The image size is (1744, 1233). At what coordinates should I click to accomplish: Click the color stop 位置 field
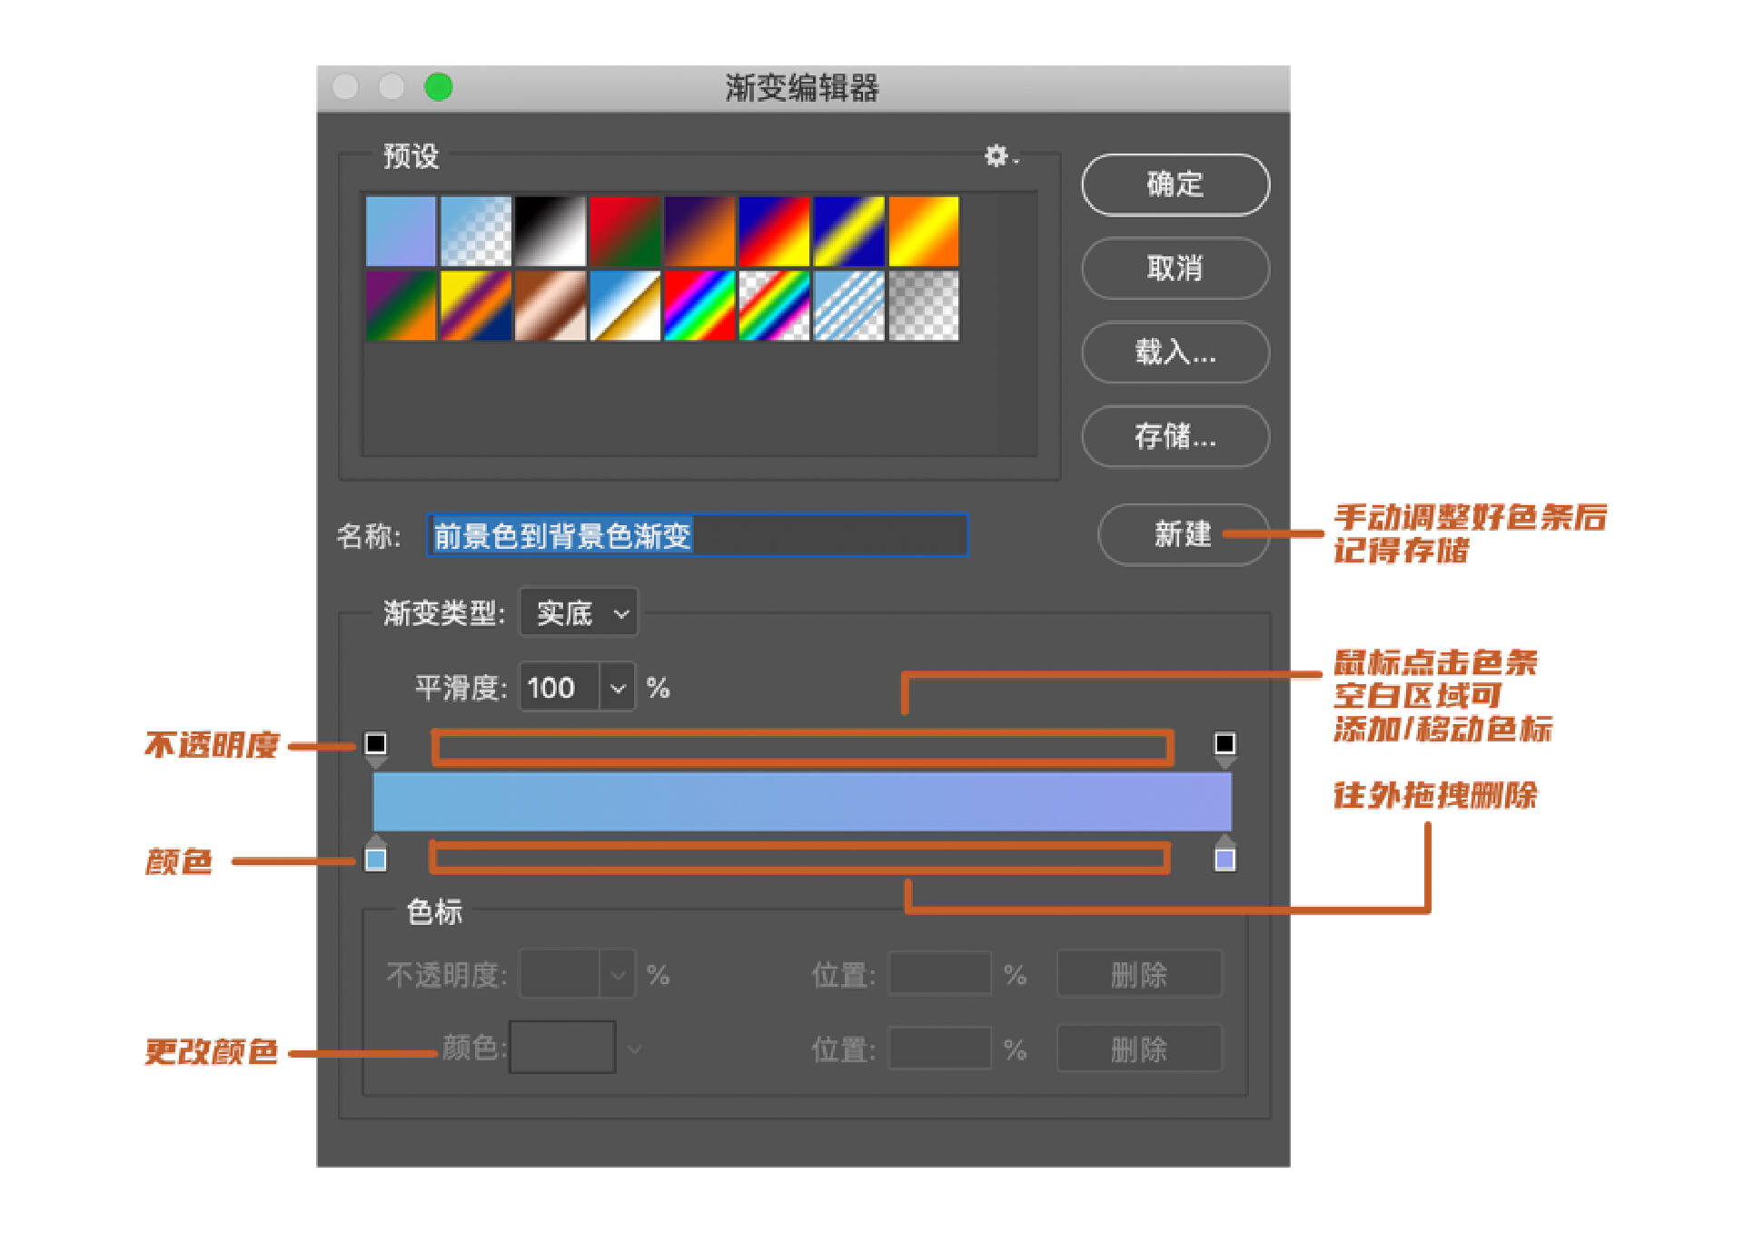coord(939,1049)
